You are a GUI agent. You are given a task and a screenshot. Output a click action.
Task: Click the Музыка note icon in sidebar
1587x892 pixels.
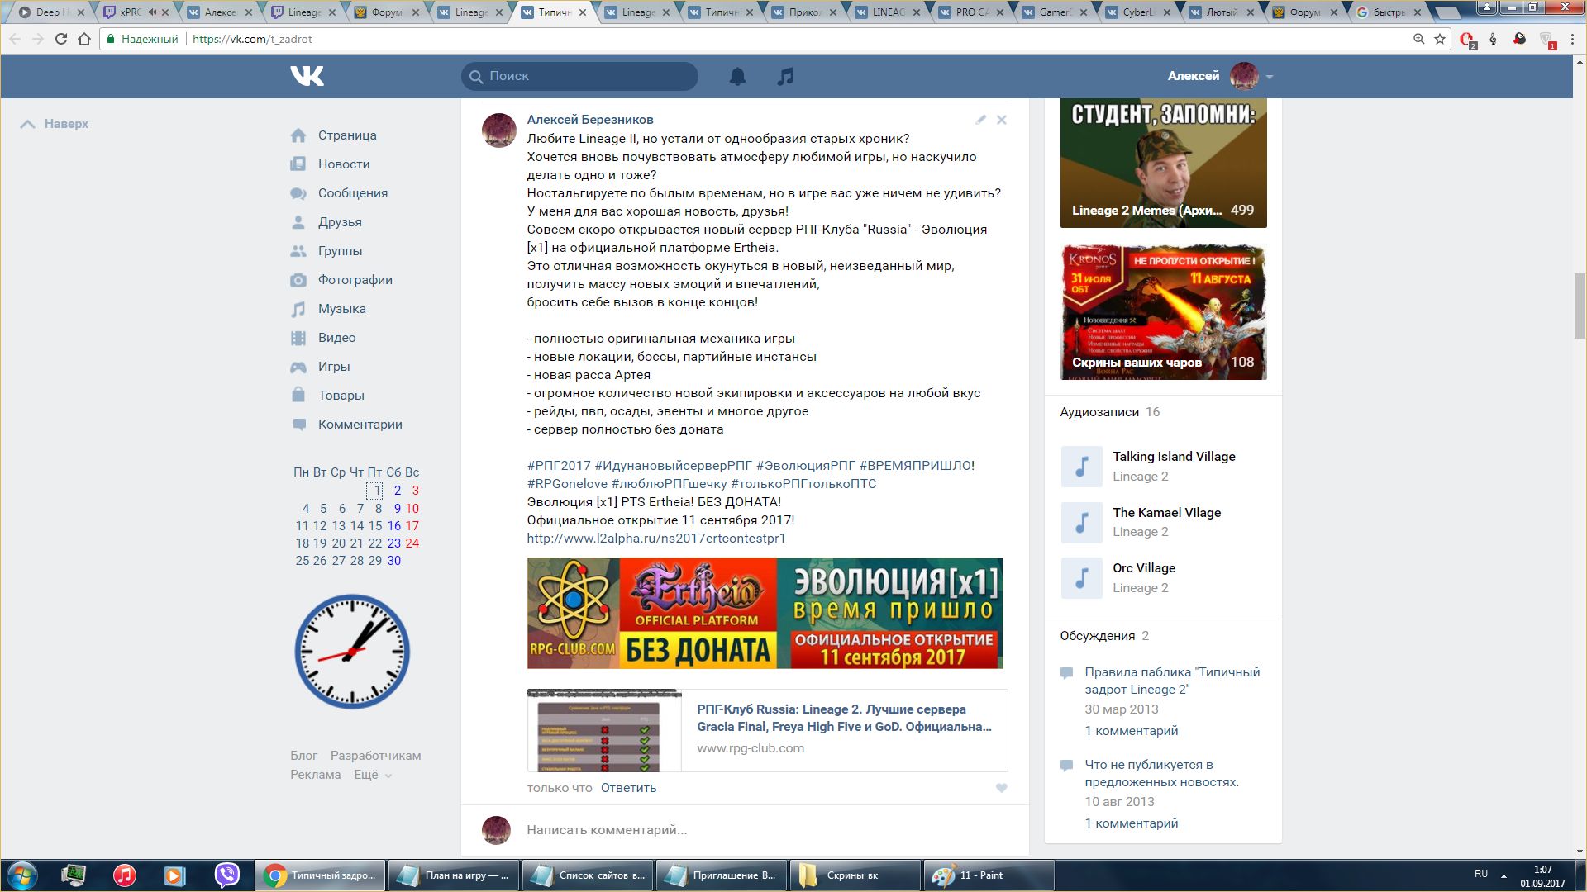(298, 309)
